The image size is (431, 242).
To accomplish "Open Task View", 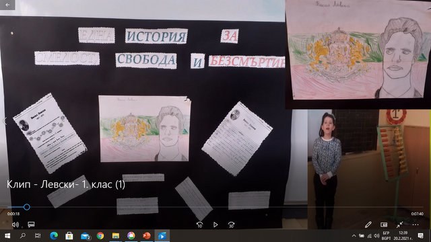I will 38,236.
